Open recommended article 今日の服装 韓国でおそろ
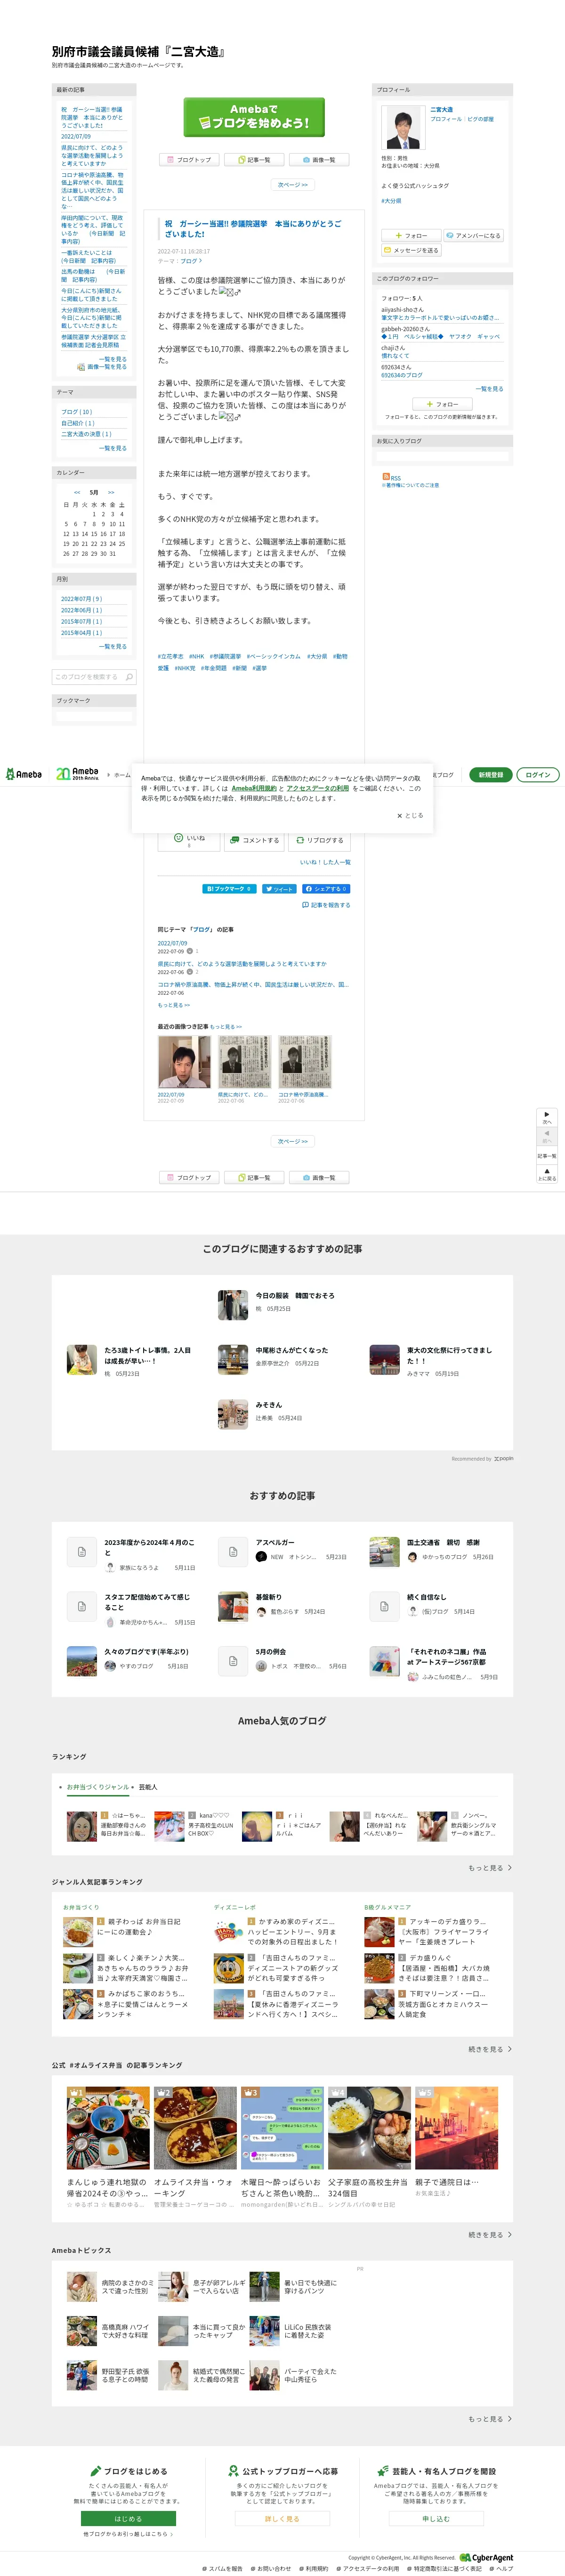Viewport: 565px width, 2576px height. 295,1296
